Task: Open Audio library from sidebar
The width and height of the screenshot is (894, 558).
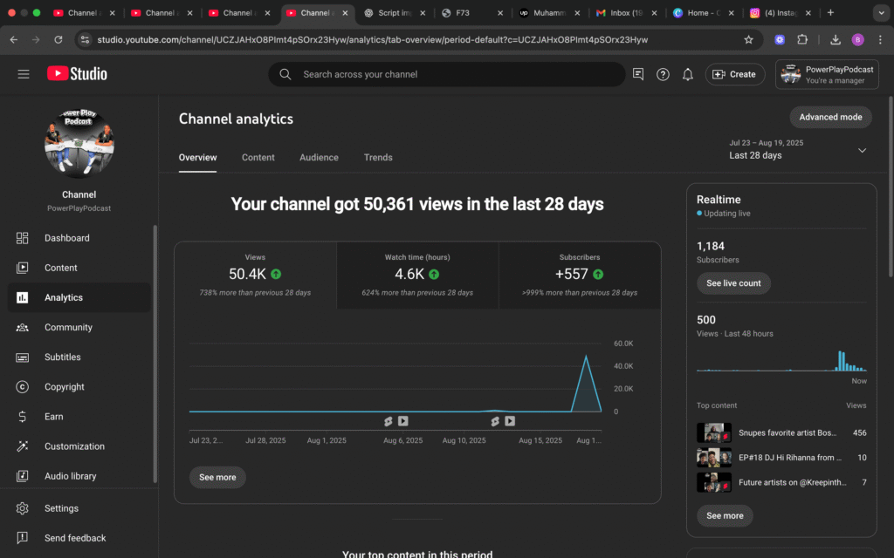Action: click(70, 476)
